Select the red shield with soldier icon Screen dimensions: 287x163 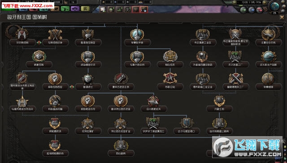click(170, 78)
